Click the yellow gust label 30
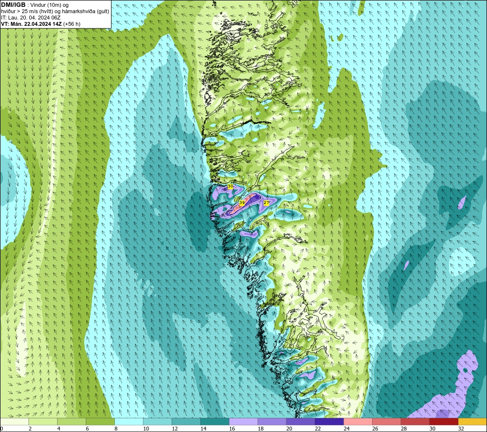Image resolution: width=487 pixels, height=432 pixels. coord(230,186)
